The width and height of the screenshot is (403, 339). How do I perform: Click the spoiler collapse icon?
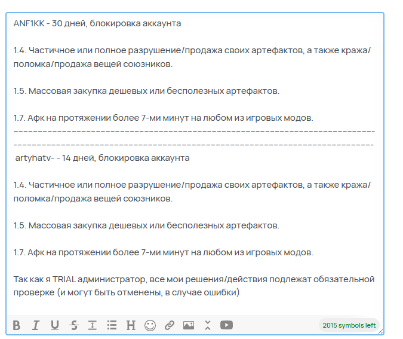(208, 325)
